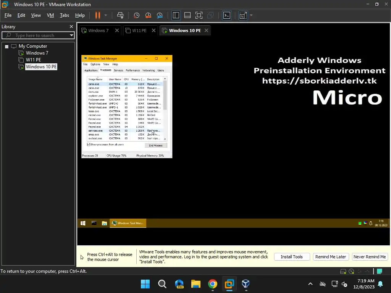Open the guest command prompt taskbar icon
Image resolution: width=391 pixels, height=293 pixels.
[x=94, y=223]
